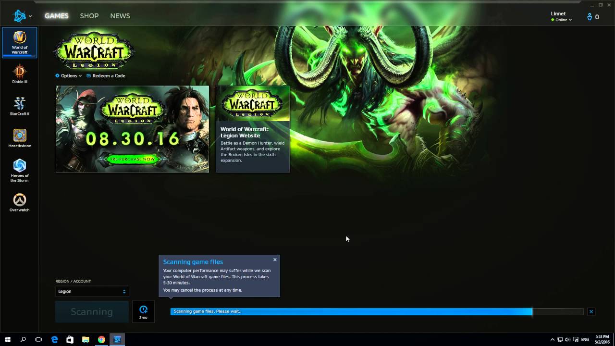Image resolution: width=615 pixels, height=346 pixels.
Task: Click the World of Warcraft Legion logo
Action: click(94, 49)
